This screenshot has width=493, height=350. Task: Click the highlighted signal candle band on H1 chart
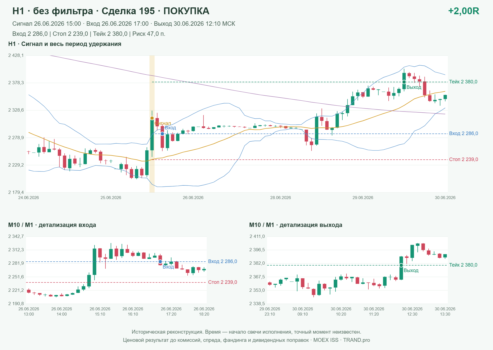(x=152, y=124)
